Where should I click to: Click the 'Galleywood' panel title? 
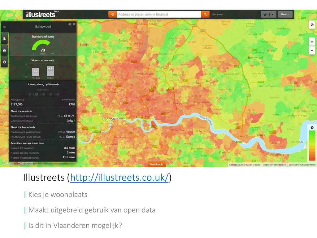pos(43,27)
